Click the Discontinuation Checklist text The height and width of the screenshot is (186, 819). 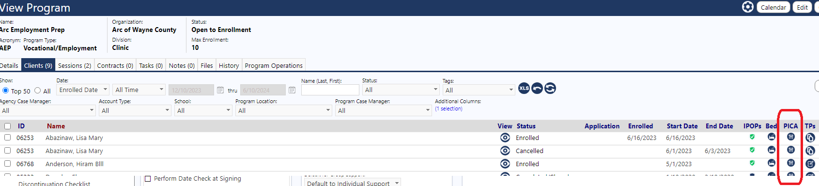pos(54,184)
